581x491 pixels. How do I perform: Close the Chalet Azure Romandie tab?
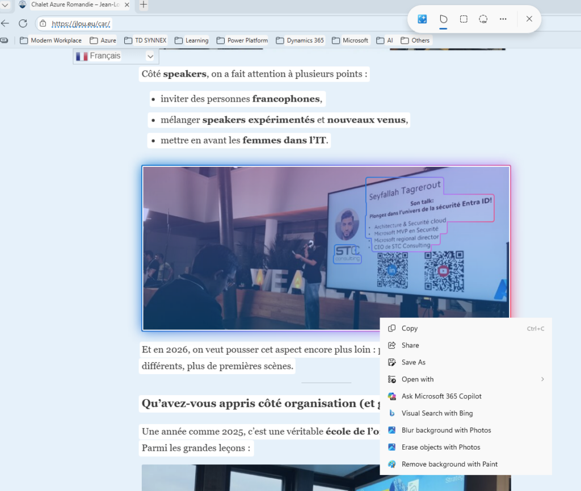point(126,5)
